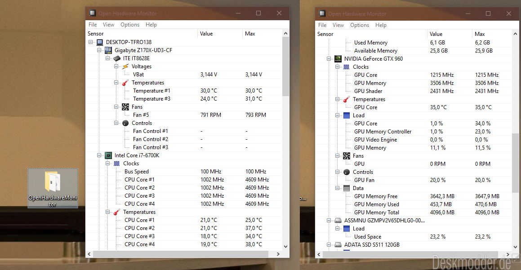
Task: Collapse the ASSMNU drive node
Action: 329,221
